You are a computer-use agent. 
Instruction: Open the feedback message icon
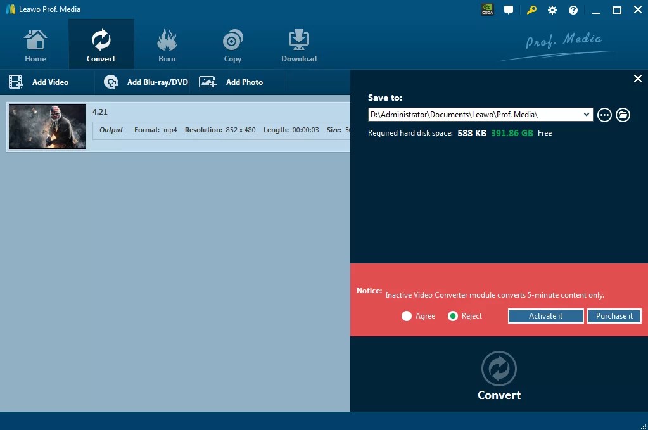(x=509, y=9)
